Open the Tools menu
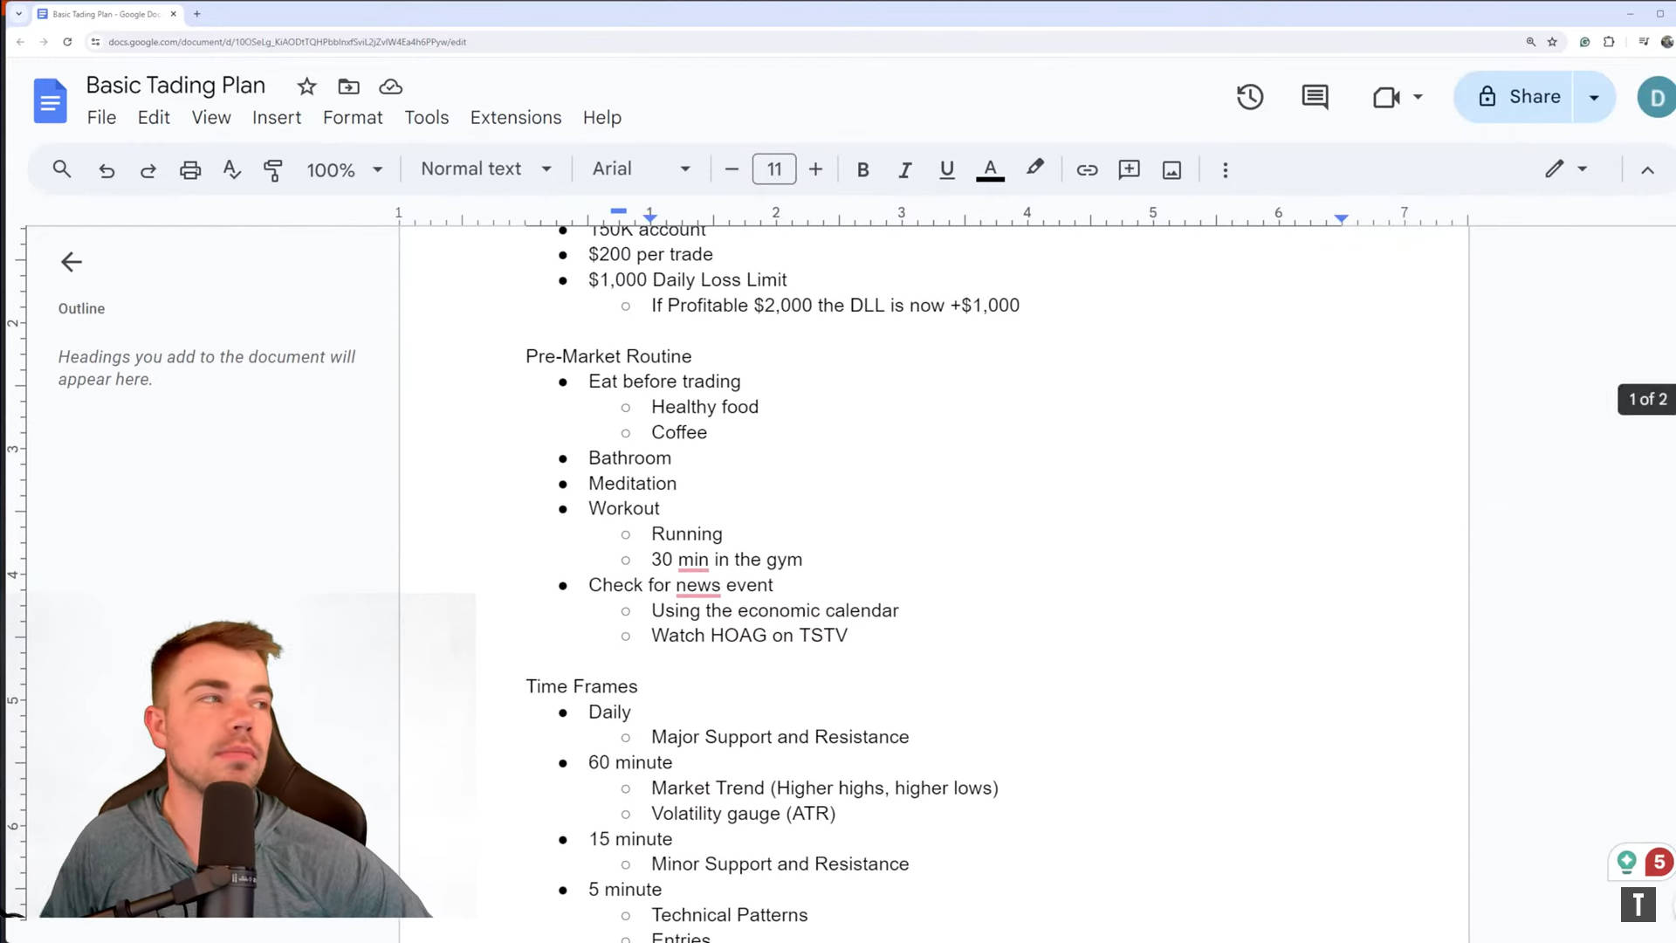This screenshot has height=943, width=1676. tap(426, 118)
